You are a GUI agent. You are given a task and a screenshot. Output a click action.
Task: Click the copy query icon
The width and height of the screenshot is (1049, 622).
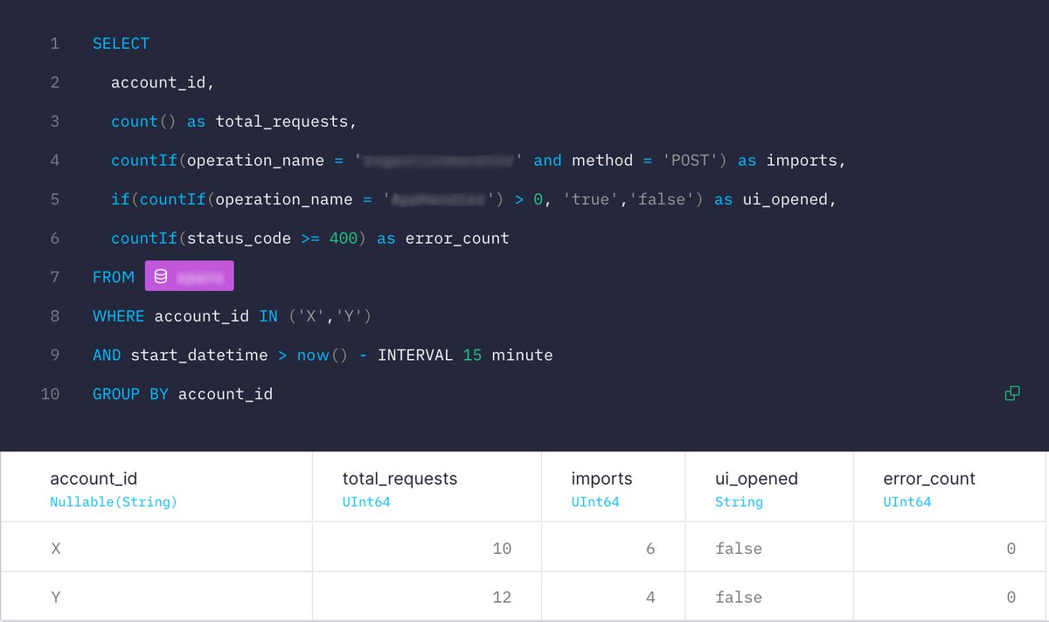coord(1011,393)
